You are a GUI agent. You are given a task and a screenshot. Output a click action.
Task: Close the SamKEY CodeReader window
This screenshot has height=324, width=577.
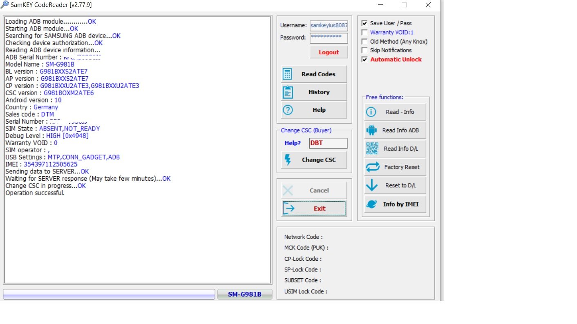[428, 5]
